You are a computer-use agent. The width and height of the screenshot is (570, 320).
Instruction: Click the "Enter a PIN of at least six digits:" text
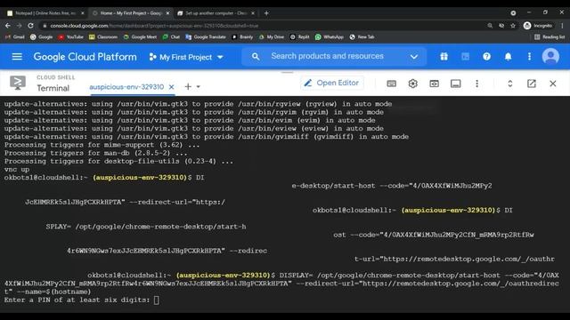point(77,300)
